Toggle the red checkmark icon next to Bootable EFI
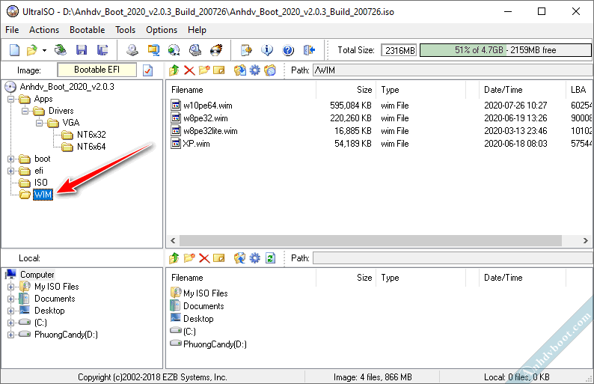 (x=147, y=70)
